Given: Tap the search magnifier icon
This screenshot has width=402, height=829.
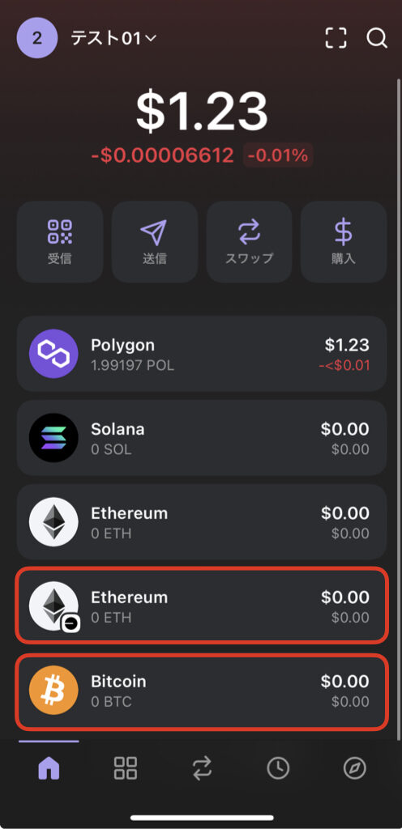Looking at the screenshot, I should pos(377,38).
